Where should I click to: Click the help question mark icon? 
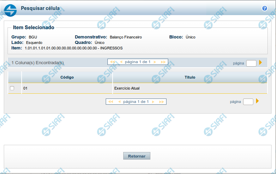[x=264, y=8]
